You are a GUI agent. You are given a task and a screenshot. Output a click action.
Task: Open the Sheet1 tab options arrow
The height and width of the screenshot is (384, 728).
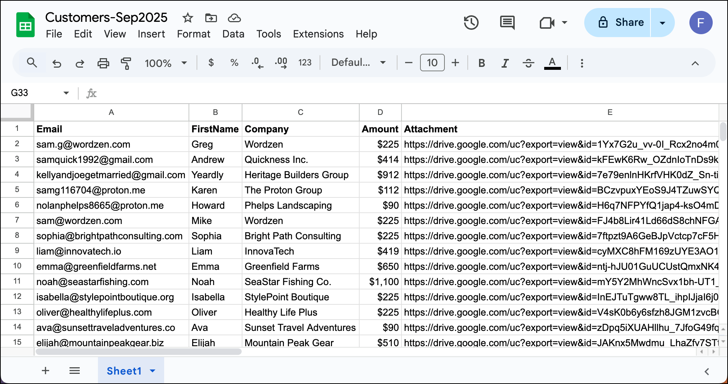pyautogui.click(x=153, y=371)
